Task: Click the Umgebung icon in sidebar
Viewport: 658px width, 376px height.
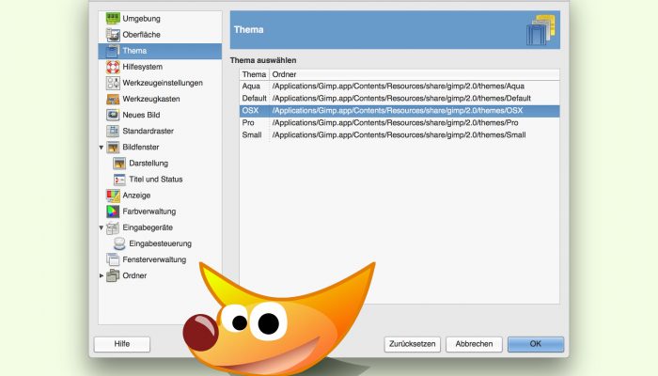Action: [113, 19]
